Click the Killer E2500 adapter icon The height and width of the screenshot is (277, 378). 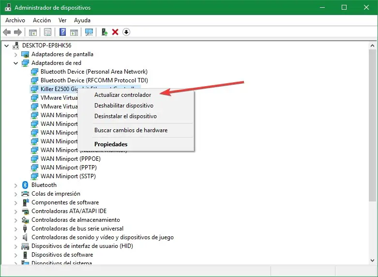pyautogui.click(x=34, y=89)
